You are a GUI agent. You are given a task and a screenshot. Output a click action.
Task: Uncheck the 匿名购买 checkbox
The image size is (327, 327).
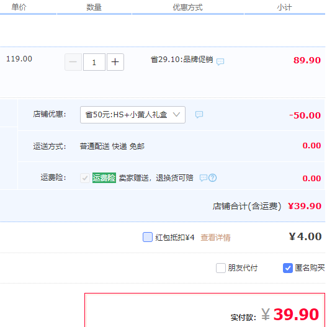(x=288, y=268)
